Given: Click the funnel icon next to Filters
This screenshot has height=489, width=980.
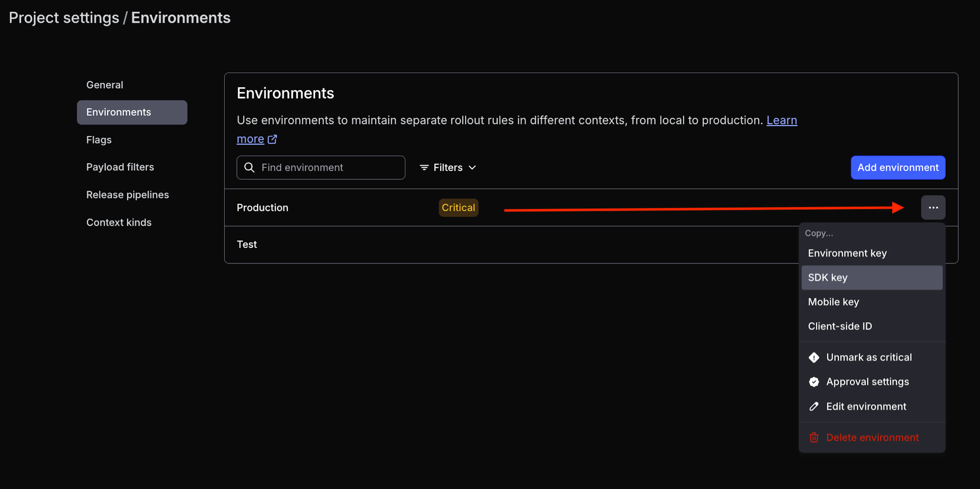Looking at the screenshot, I should pos(424,167).
